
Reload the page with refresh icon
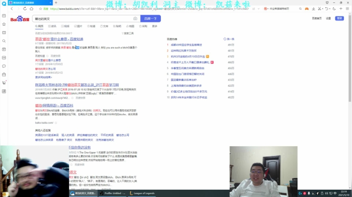tap(25, 9)
